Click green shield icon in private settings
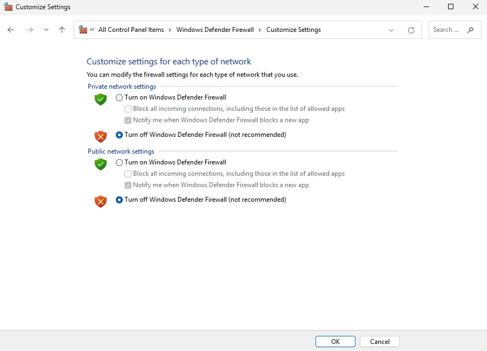The height and width of the screenshot is (351, 487). point(101,100)
